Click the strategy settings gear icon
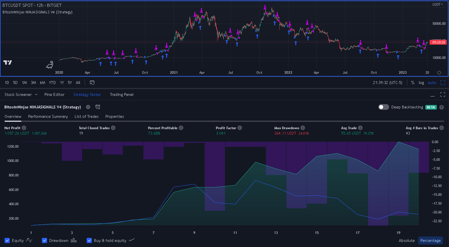Screen dimensions: 449x247 click(x=88, y=107)
